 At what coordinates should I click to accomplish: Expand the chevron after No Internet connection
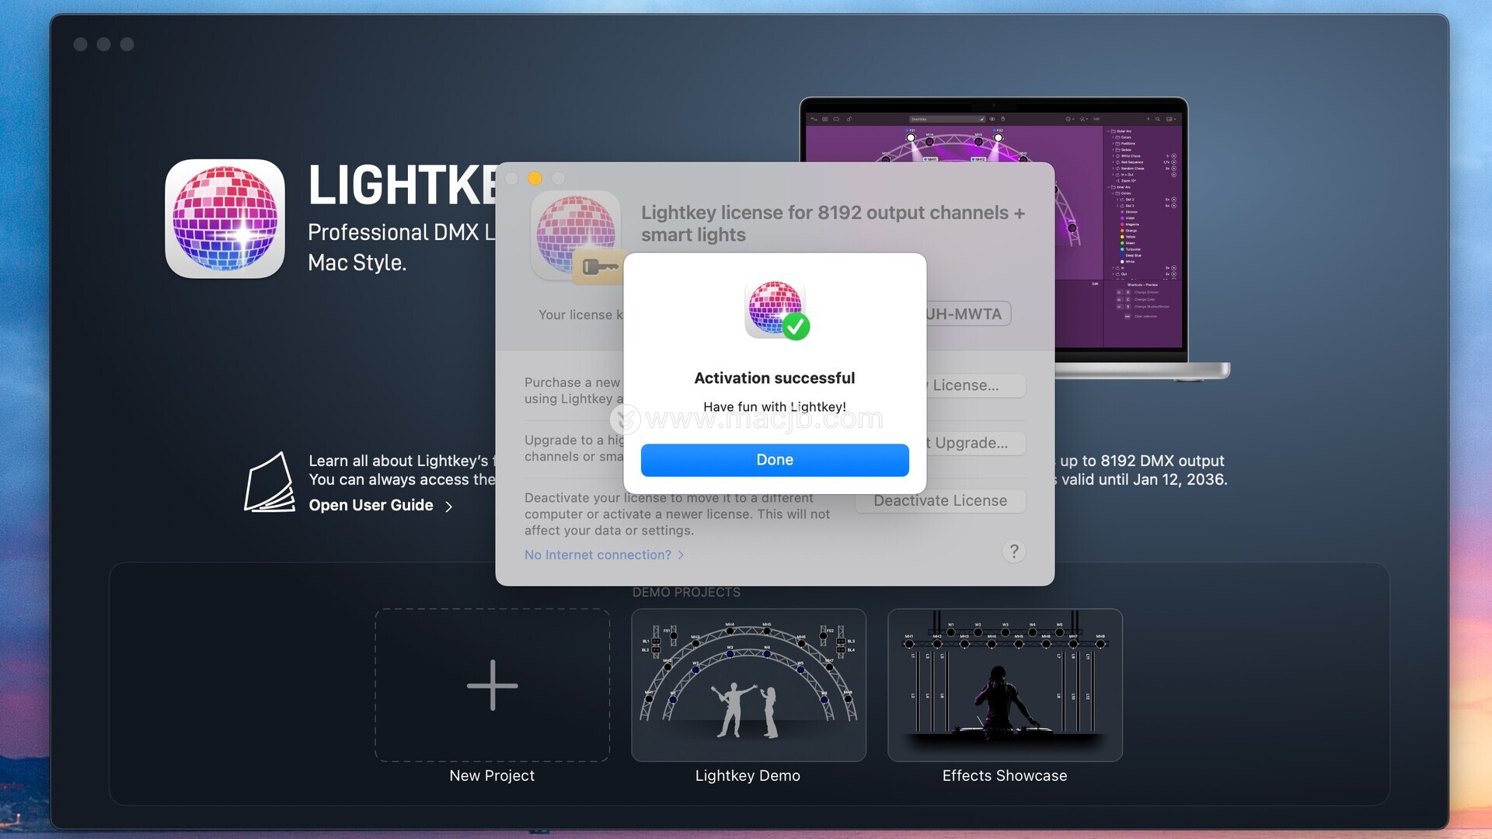[x=681, y=555]
